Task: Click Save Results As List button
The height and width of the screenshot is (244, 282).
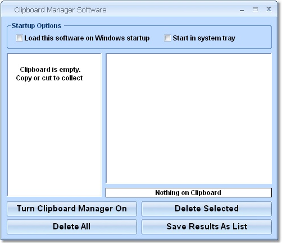Action: click(x=207, y=227)
